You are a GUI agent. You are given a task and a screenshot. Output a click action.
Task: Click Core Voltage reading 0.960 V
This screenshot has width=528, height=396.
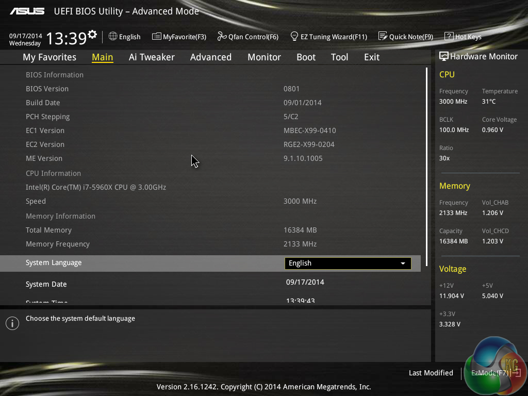coord(492,130)
